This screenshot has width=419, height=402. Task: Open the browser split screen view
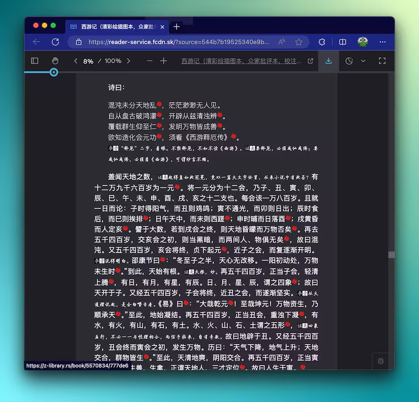pyautogui.click(x=343, y=42)
